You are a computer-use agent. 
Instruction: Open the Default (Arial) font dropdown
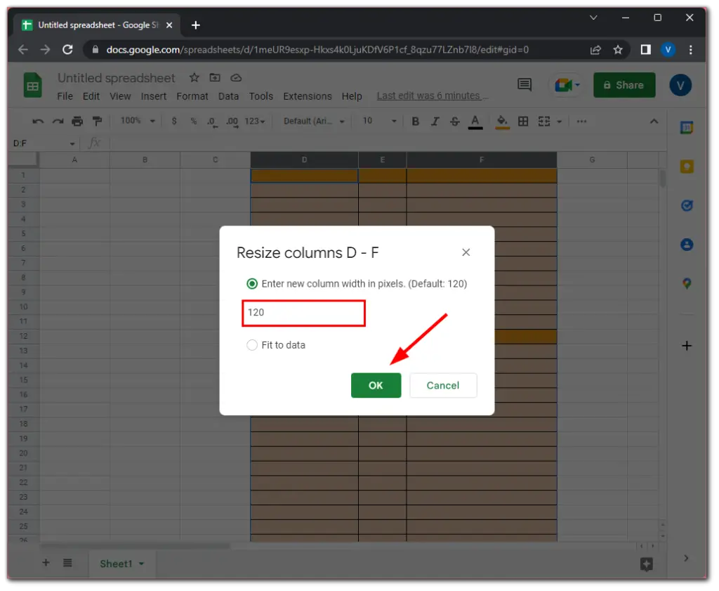(314, 122)
